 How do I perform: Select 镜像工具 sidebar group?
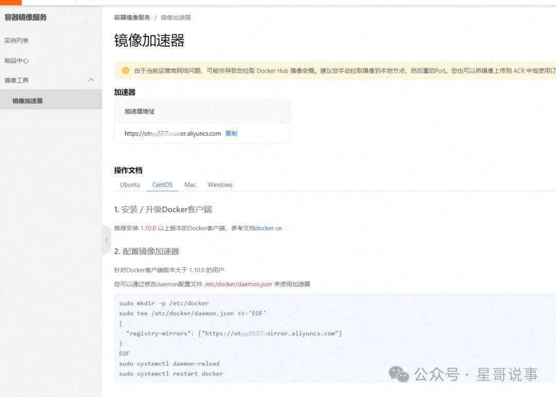16,80
